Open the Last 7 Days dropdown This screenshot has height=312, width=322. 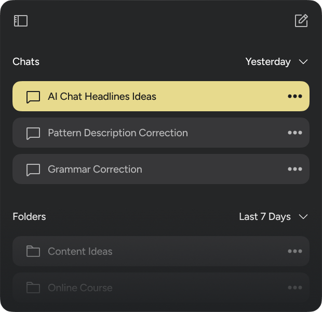[265, 217]
